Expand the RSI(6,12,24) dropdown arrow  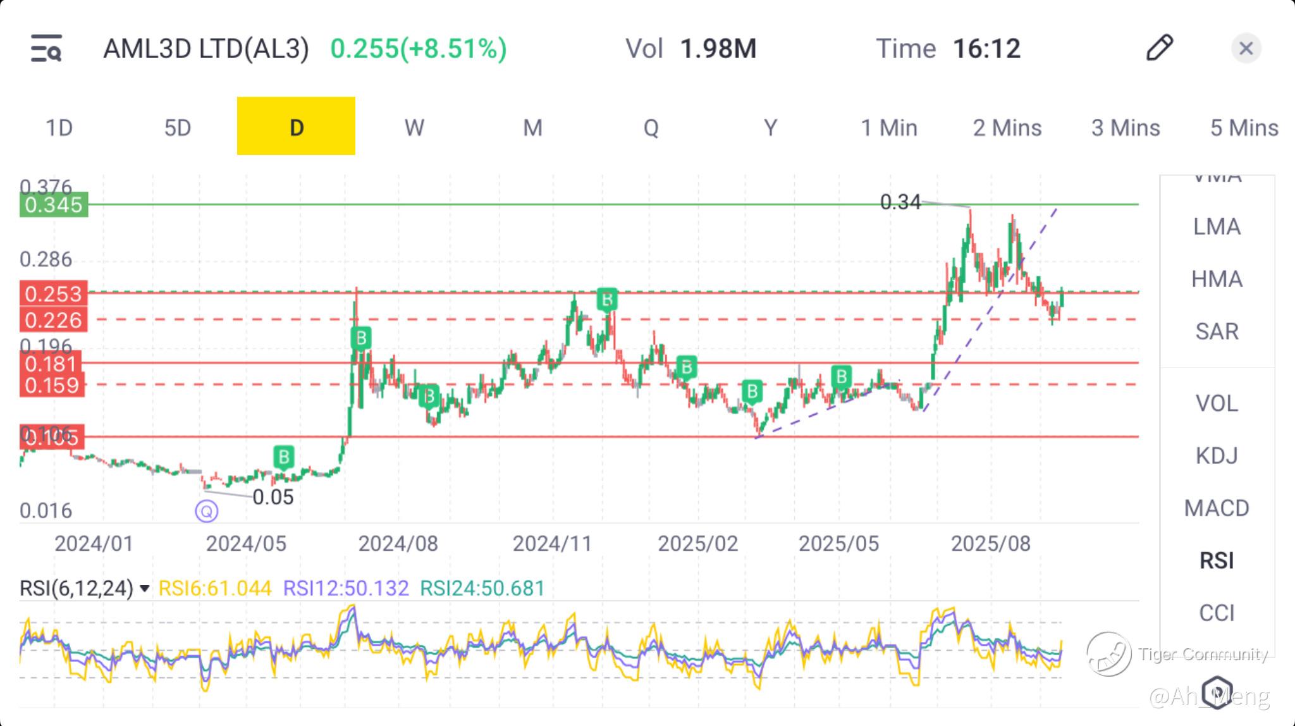click(x=145, y=589)
